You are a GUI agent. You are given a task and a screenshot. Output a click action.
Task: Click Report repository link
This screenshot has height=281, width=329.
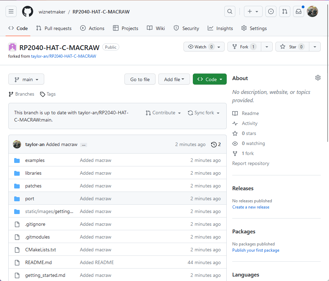coord(251,163)
